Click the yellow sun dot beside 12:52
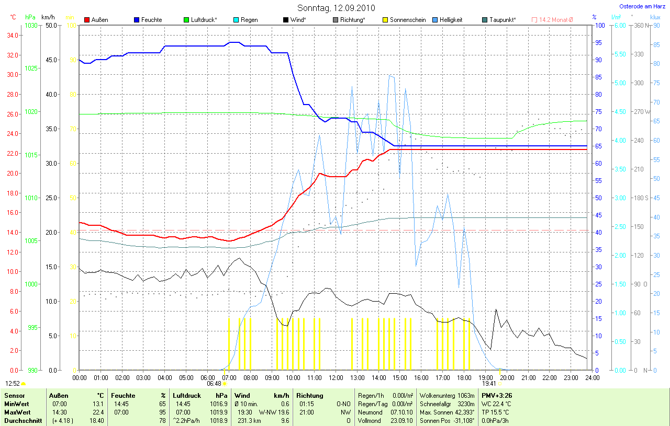 23,384
